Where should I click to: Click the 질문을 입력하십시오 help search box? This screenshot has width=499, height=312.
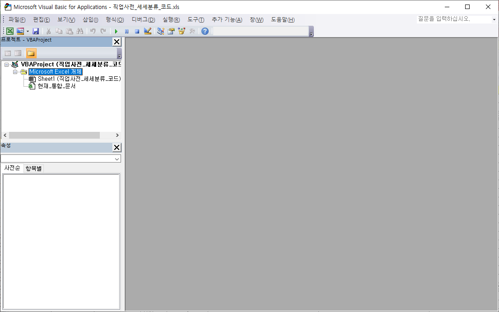coord(454,19)
